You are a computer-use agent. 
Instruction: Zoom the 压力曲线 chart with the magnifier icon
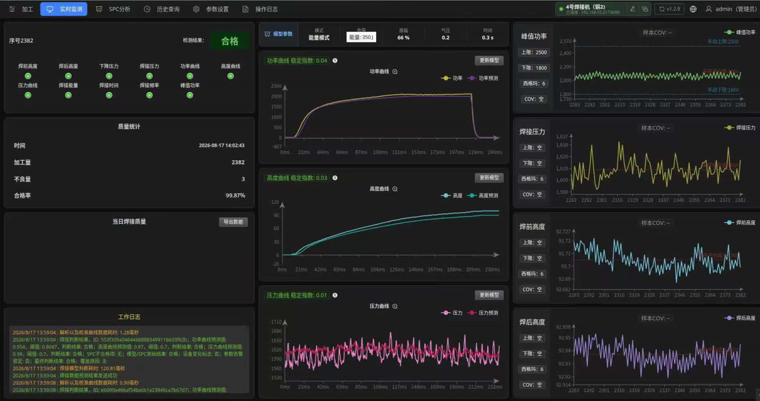click(x=395, y=306)
